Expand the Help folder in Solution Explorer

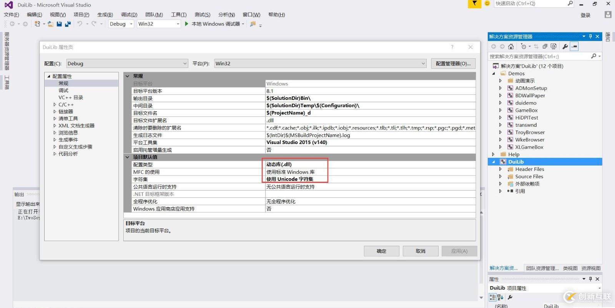494,154
